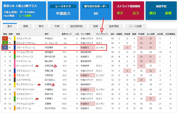This screenshot has height=114, width=178.
Task: Open the タテ stride newspaper link
Action: (120, 13)
